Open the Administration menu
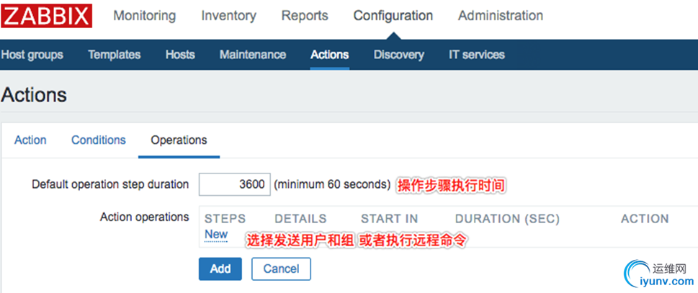 [x=501, y=16]
